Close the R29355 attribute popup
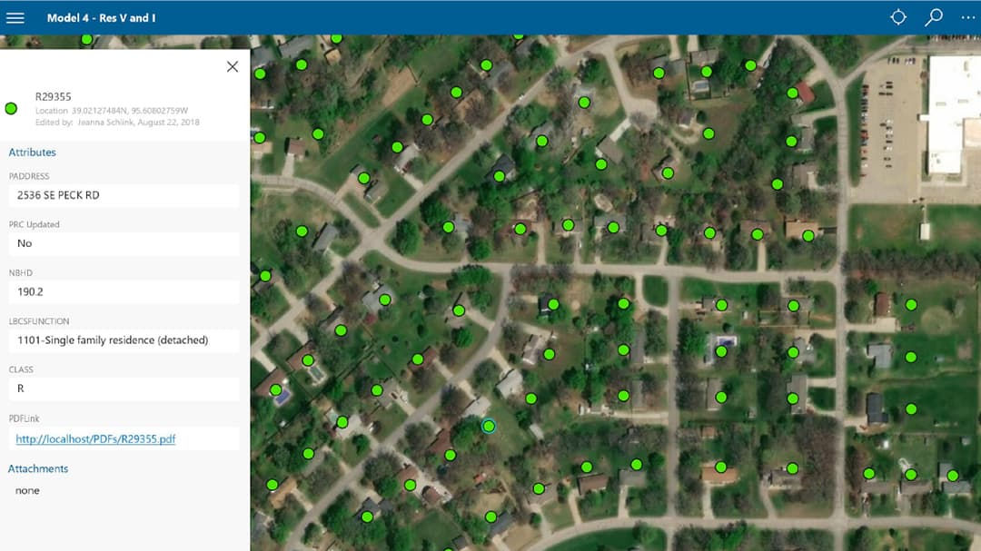Image resolution: width=981 pixels, height=551 pixels. coord(232,66)
